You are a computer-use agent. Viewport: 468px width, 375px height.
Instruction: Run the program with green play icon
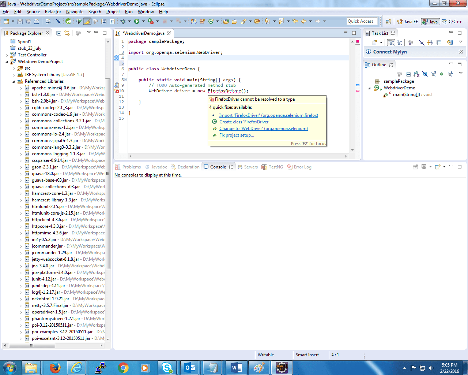[x=137, y=22]
